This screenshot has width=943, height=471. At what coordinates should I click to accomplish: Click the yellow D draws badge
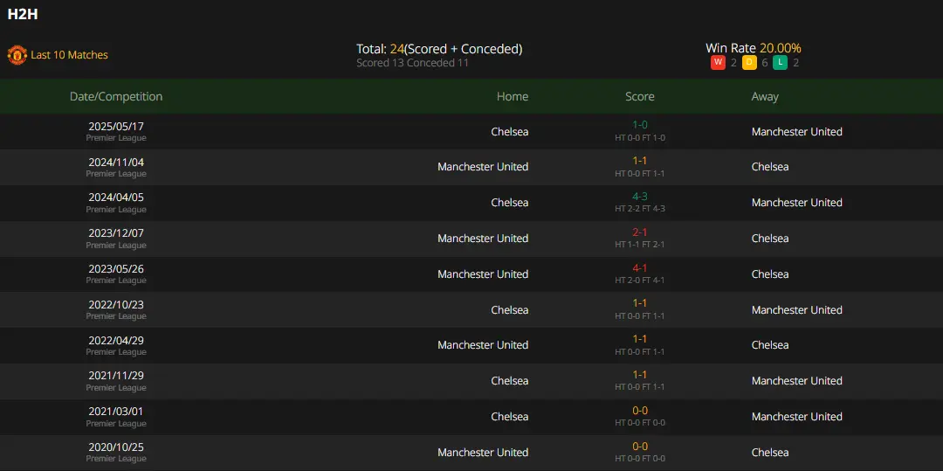tap(749, 63)
